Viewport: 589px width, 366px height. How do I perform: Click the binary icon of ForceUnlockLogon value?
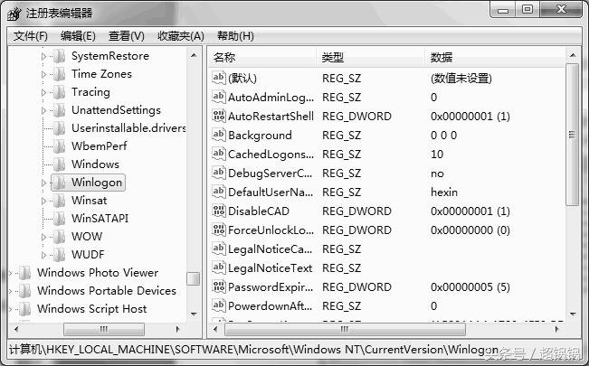219,230
